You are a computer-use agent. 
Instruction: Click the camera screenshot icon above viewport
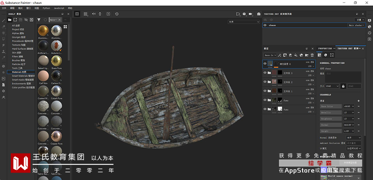[x=259, y=14]
